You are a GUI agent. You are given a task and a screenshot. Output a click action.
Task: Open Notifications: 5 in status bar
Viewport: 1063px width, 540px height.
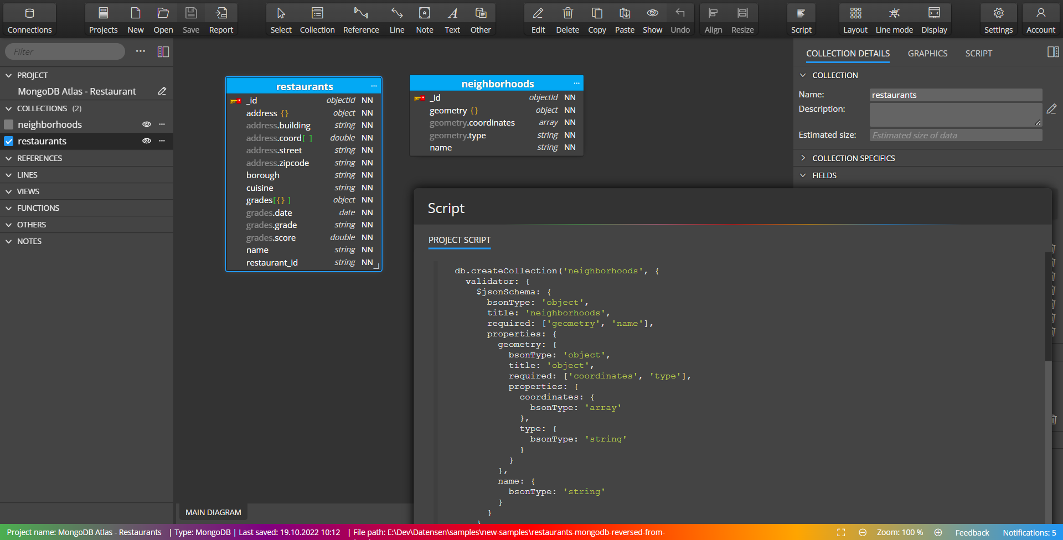pyautogui.click(x=1029, y=532)
